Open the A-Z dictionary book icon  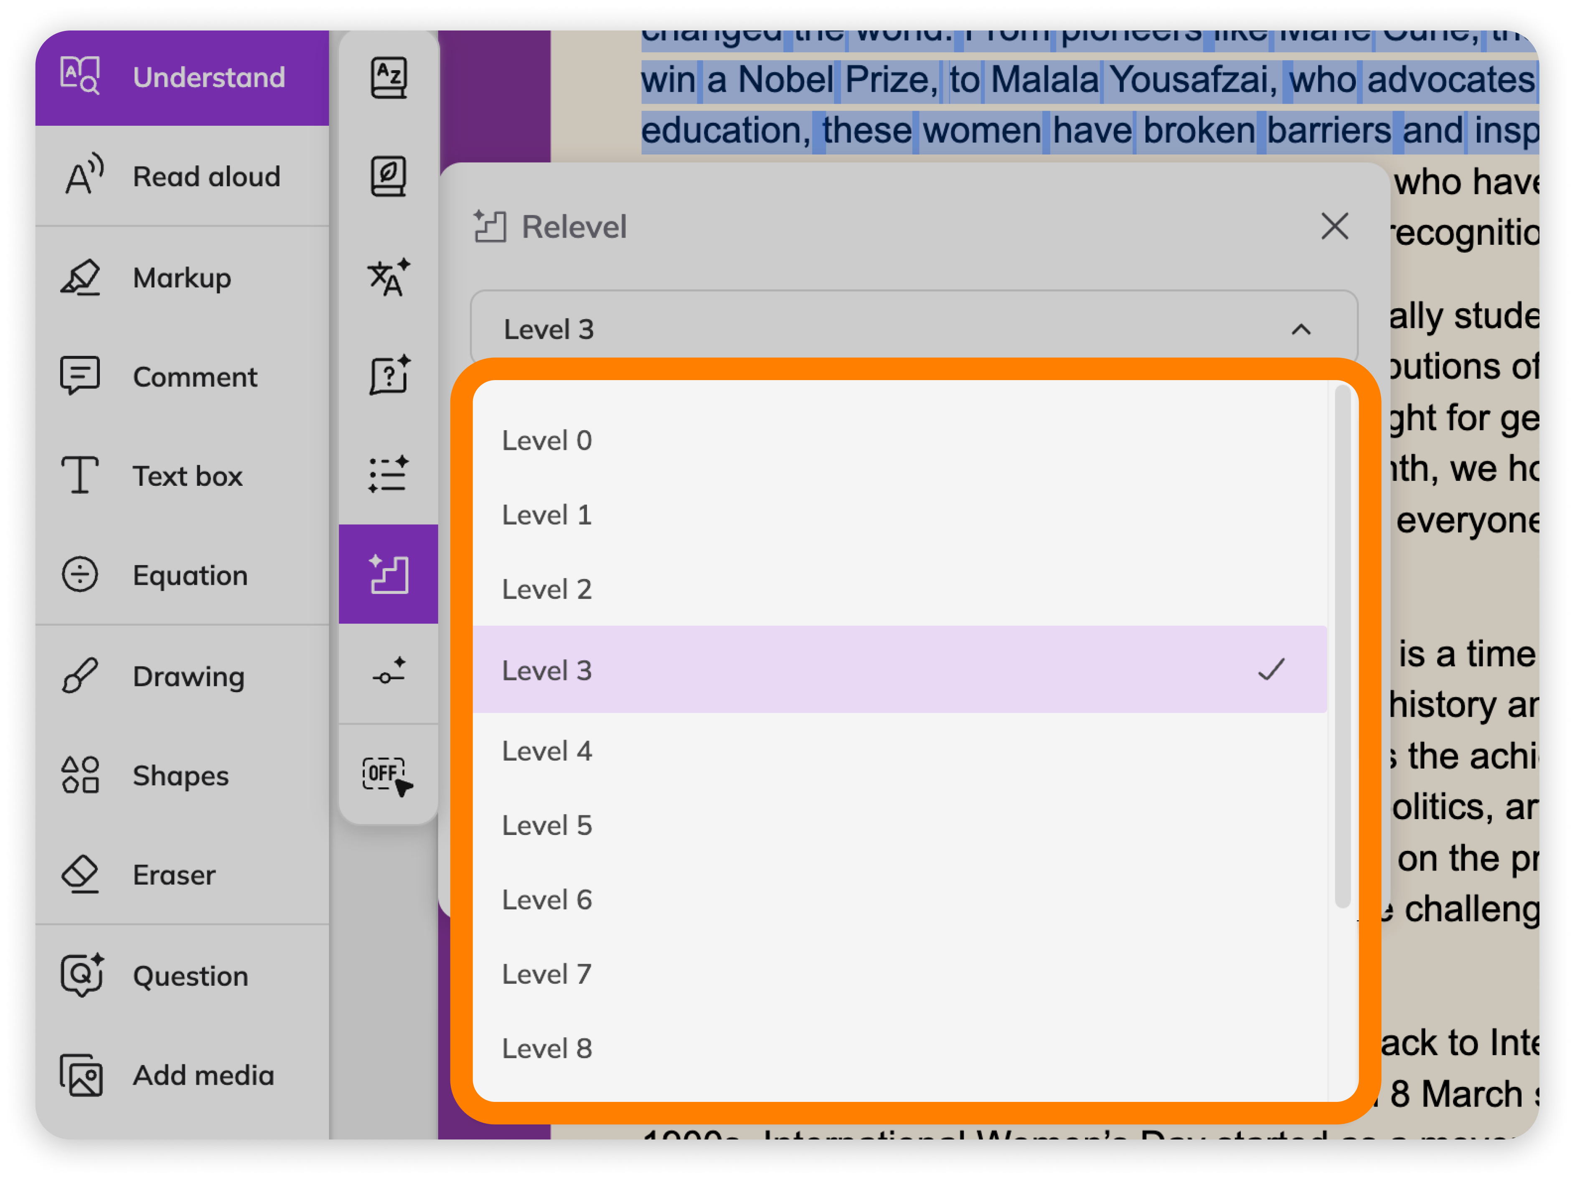tap(389, 77)
